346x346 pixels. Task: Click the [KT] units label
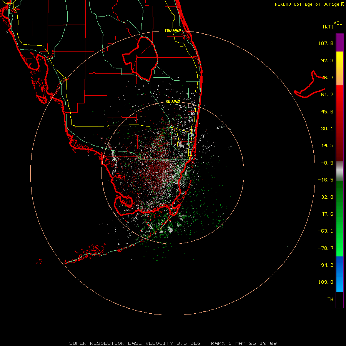tap(328, 27)
